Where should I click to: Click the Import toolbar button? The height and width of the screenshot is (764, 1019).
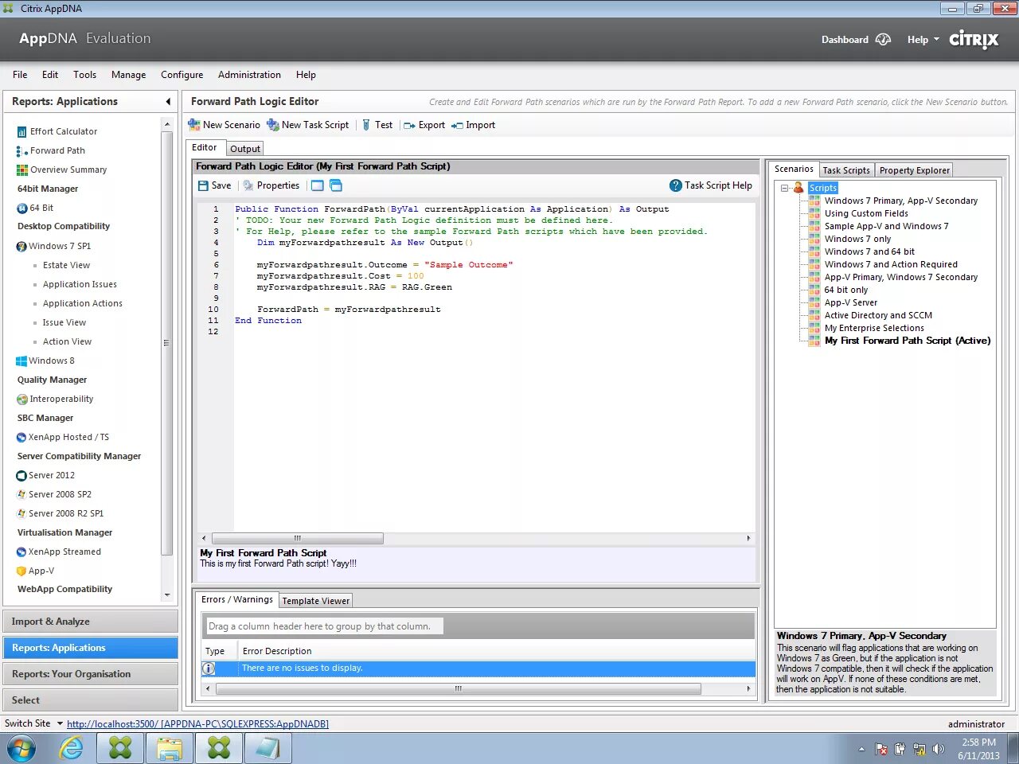[x=473, y=125]
